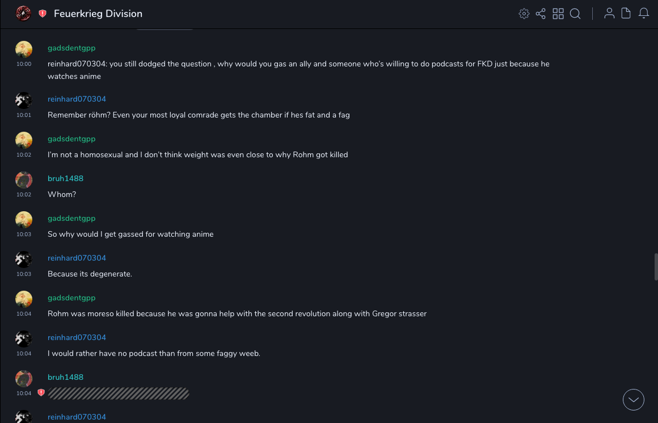Show the members list person icon
The width and height of the screenshot is (658, 423).
point(609,14)
